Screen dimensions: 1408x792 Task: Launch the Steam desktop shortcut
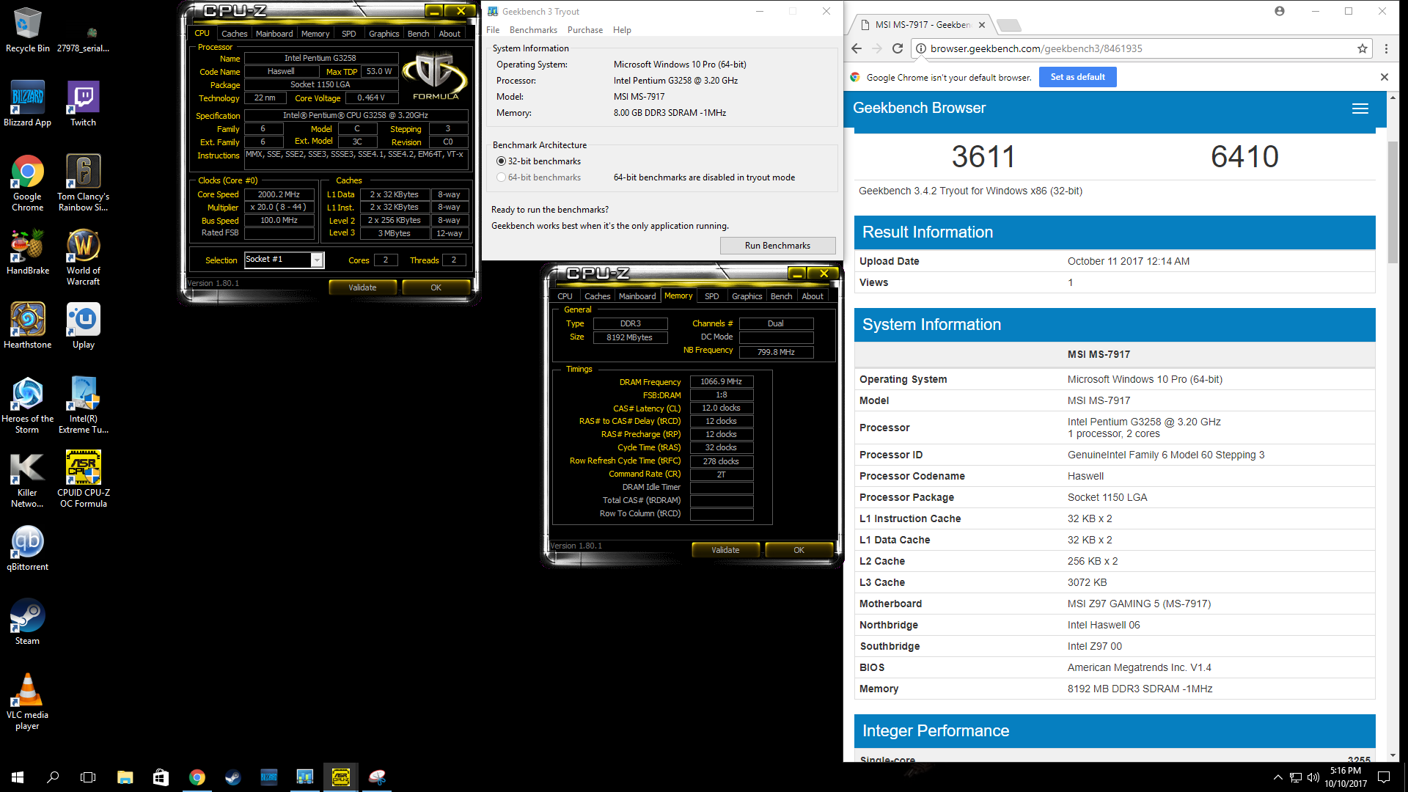click(27, 623)
